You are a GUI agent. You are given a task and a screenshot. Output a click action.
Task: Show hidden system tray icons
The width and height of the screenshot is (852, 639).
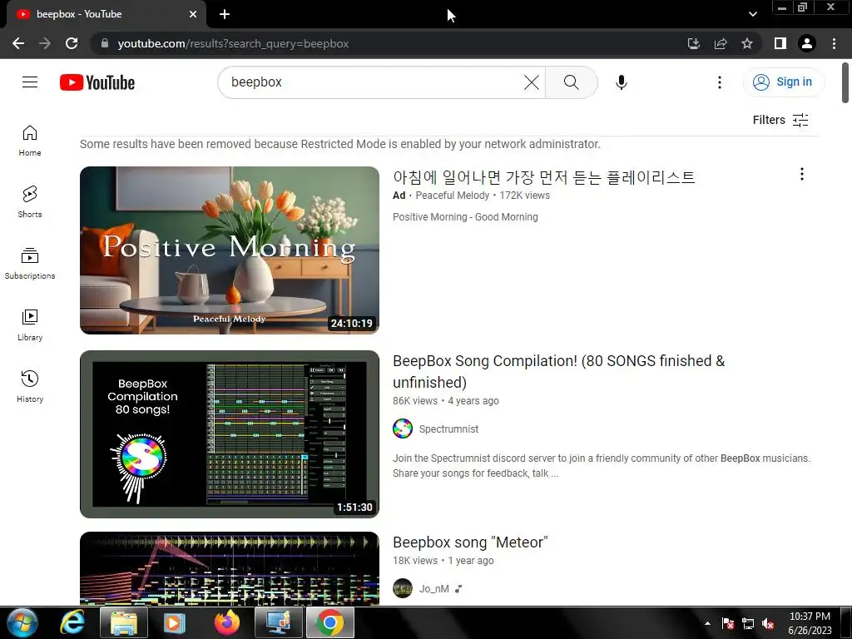click(707, 623)
